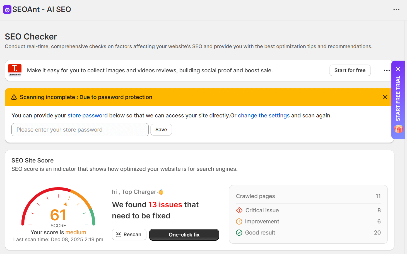Viewport: 407px width, 254px height.
Task: Select the vertical START FREE TRIAL tab
Action: [x=398, y=99]
